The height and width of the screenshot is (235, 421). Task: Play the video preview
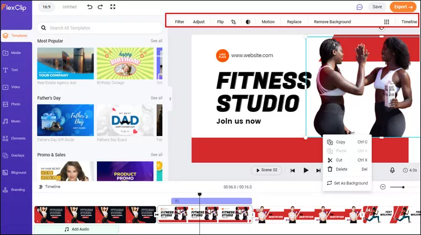pos(306,170)
